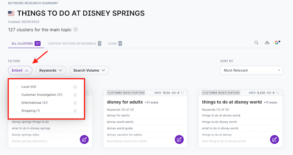Screen dimensions: 293x155
Task: Check the Shopping (1) intent filter
Action: coord(17,111)
